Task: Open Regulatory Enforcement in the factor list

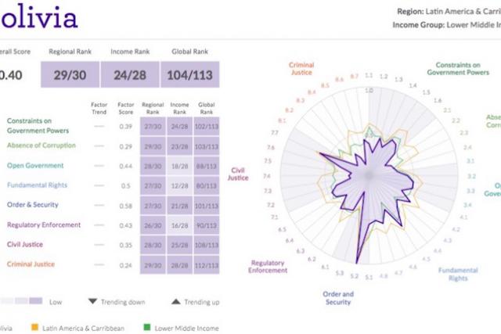Action: tap(44, 225)
